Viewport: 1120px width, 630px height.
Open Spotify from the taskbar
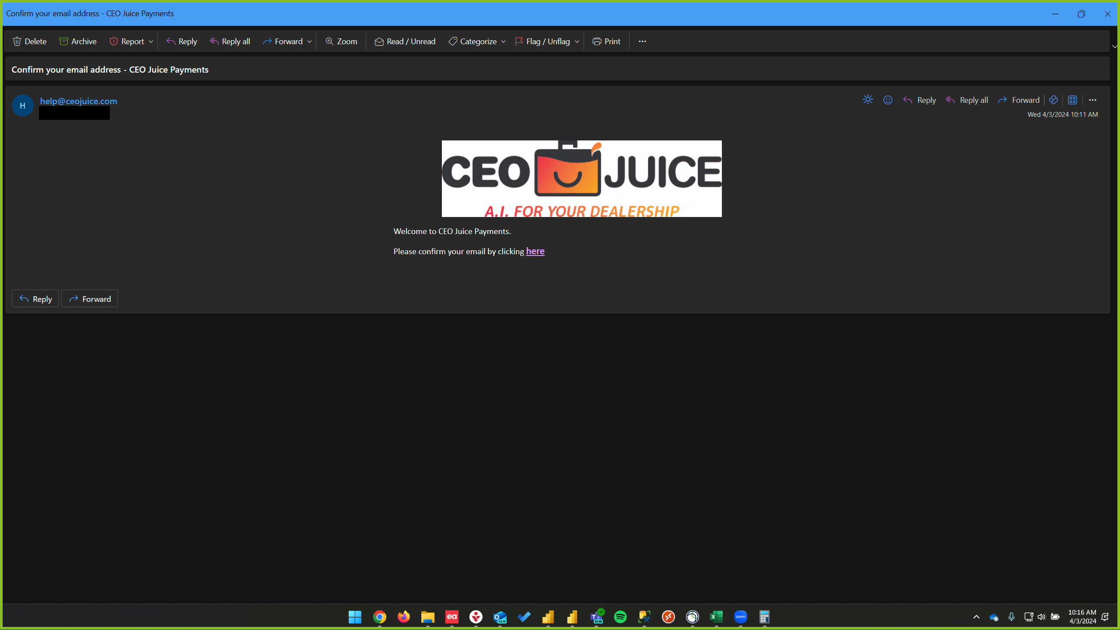click(x=620, y=617)
